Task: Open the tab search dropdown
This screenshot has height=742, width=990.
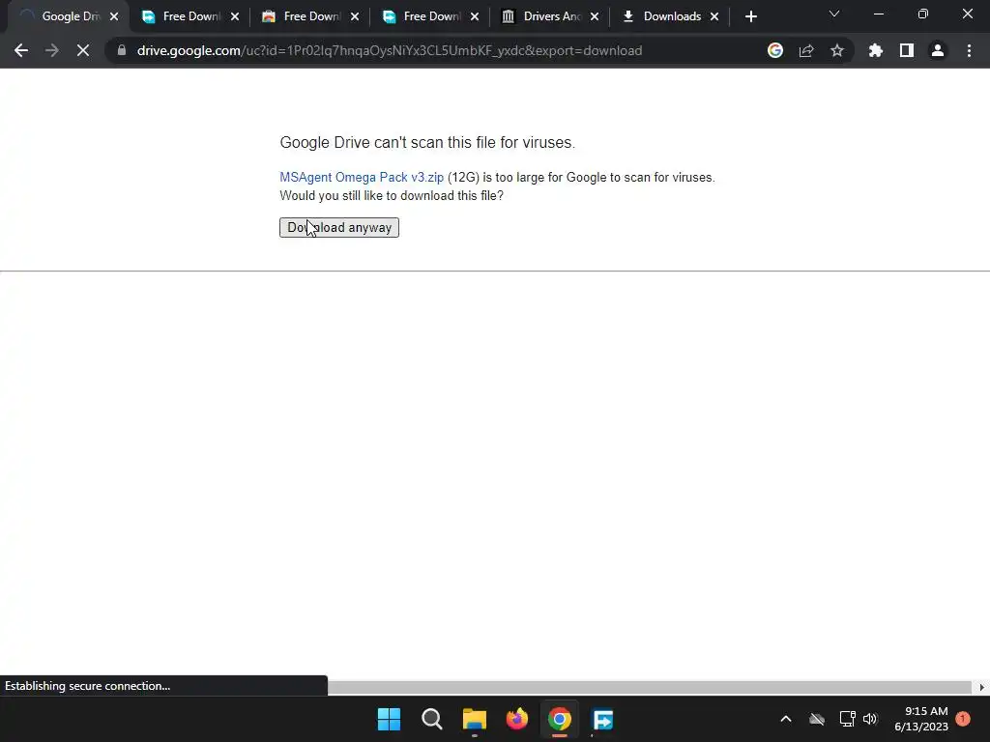Action: [x=834, y=14]
